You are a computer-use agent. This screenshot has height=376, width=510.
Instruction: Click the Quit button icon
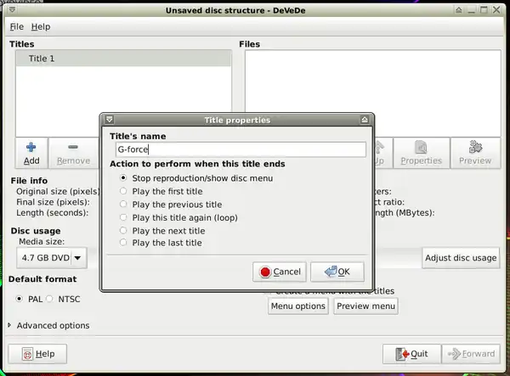[399, 354]
